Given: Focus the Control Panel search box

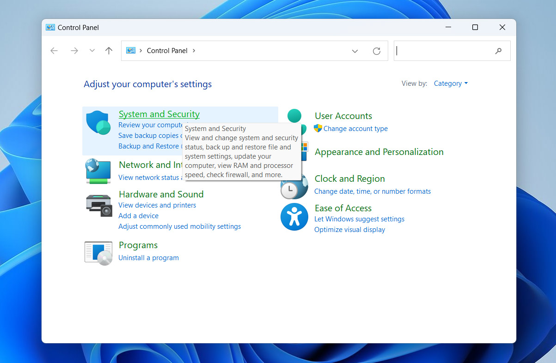Looking at the screenshot, I should (452, 51).
